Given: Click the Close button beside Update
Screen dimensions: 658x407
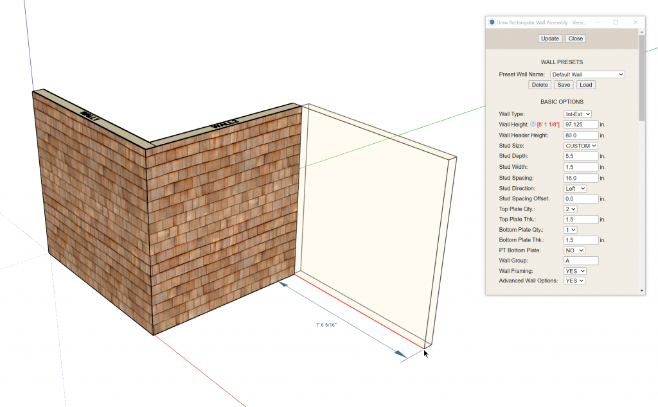Looking at the screenshot, I should click(575, 39).
